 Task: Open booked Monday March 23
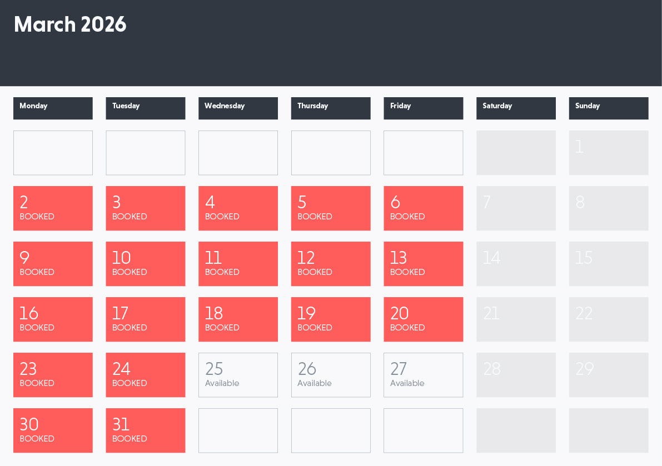[53, 375]
